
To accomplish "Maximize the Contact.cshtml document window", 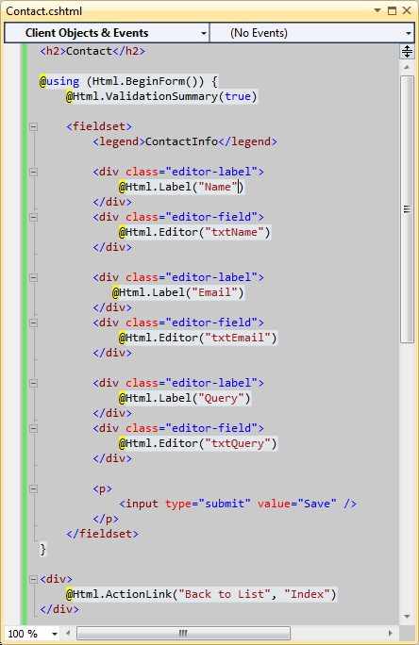I will pyautogui.click(x=393, y=10).
